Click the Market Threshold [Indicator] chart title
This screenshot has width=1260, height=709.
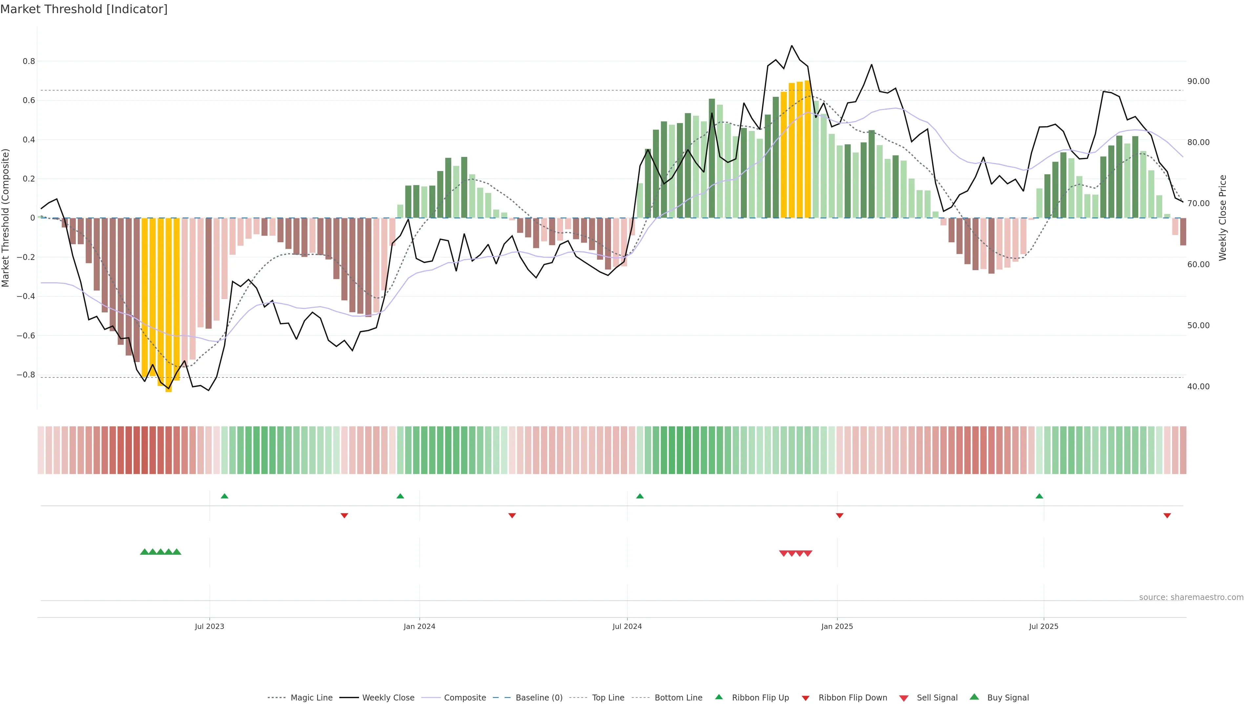tap(84, 9)
